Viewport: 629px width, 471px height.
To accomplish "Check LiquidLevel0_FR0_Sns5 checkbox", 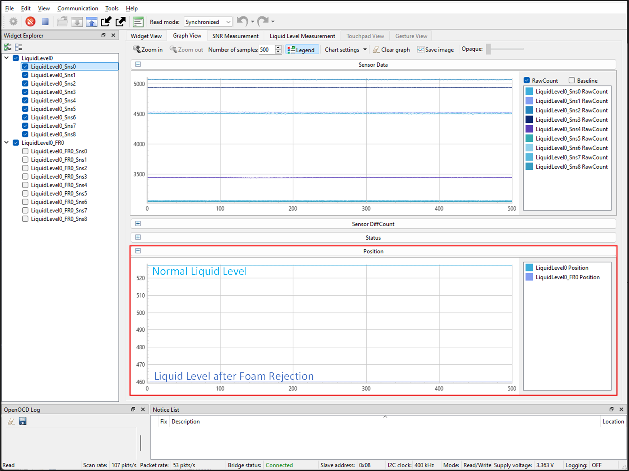I will click(x=25, y=194).
